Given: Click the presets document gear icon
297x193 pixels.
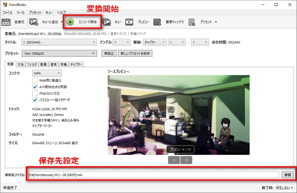Looking at the screenshot, I should 192,22.
